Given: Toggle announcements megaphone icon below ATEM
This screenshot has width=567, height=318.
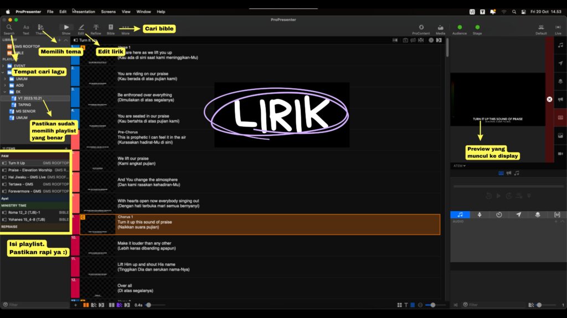Looking at the screenshot, I should (x=509, y=173).
